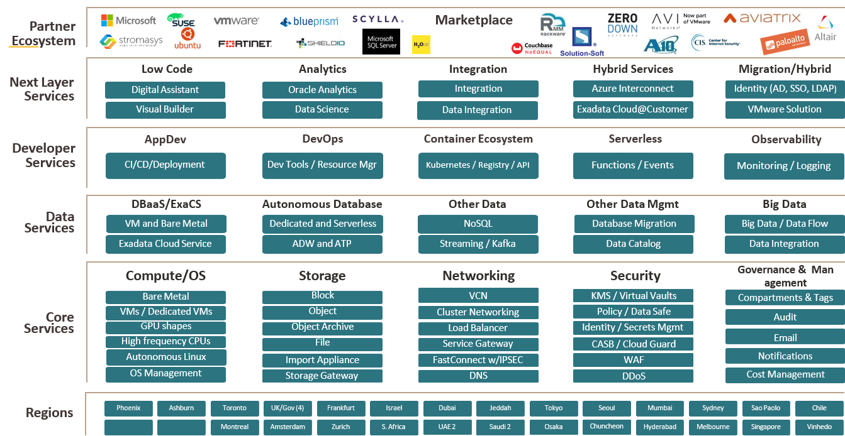Image resolution: width=845 pixels, height=436 pixels.
Task: Select the Scylla logo
Action: point(378,19)
